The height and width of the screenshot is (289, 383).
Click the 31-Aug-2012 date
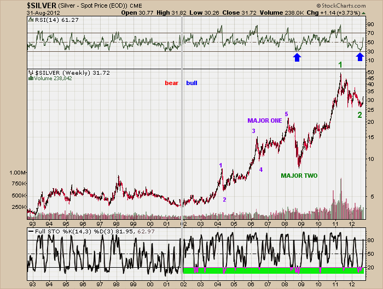pos(43,13)
